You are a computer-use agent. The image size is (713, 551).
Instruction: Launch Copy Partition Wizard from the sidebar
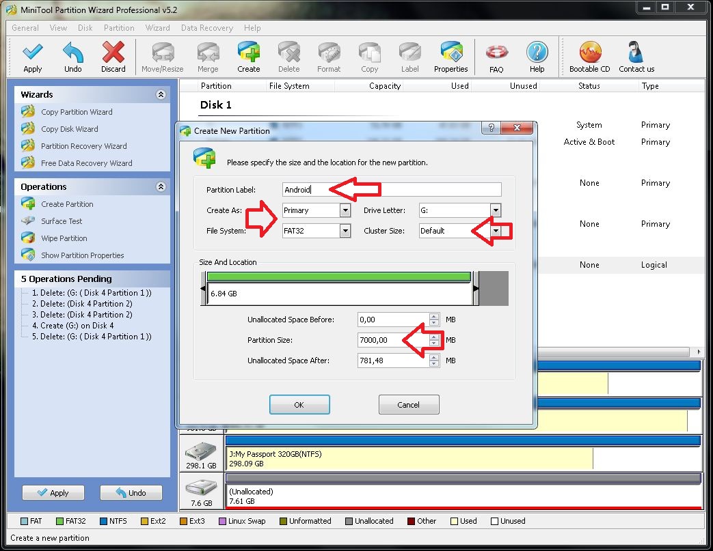coord(77,112)
